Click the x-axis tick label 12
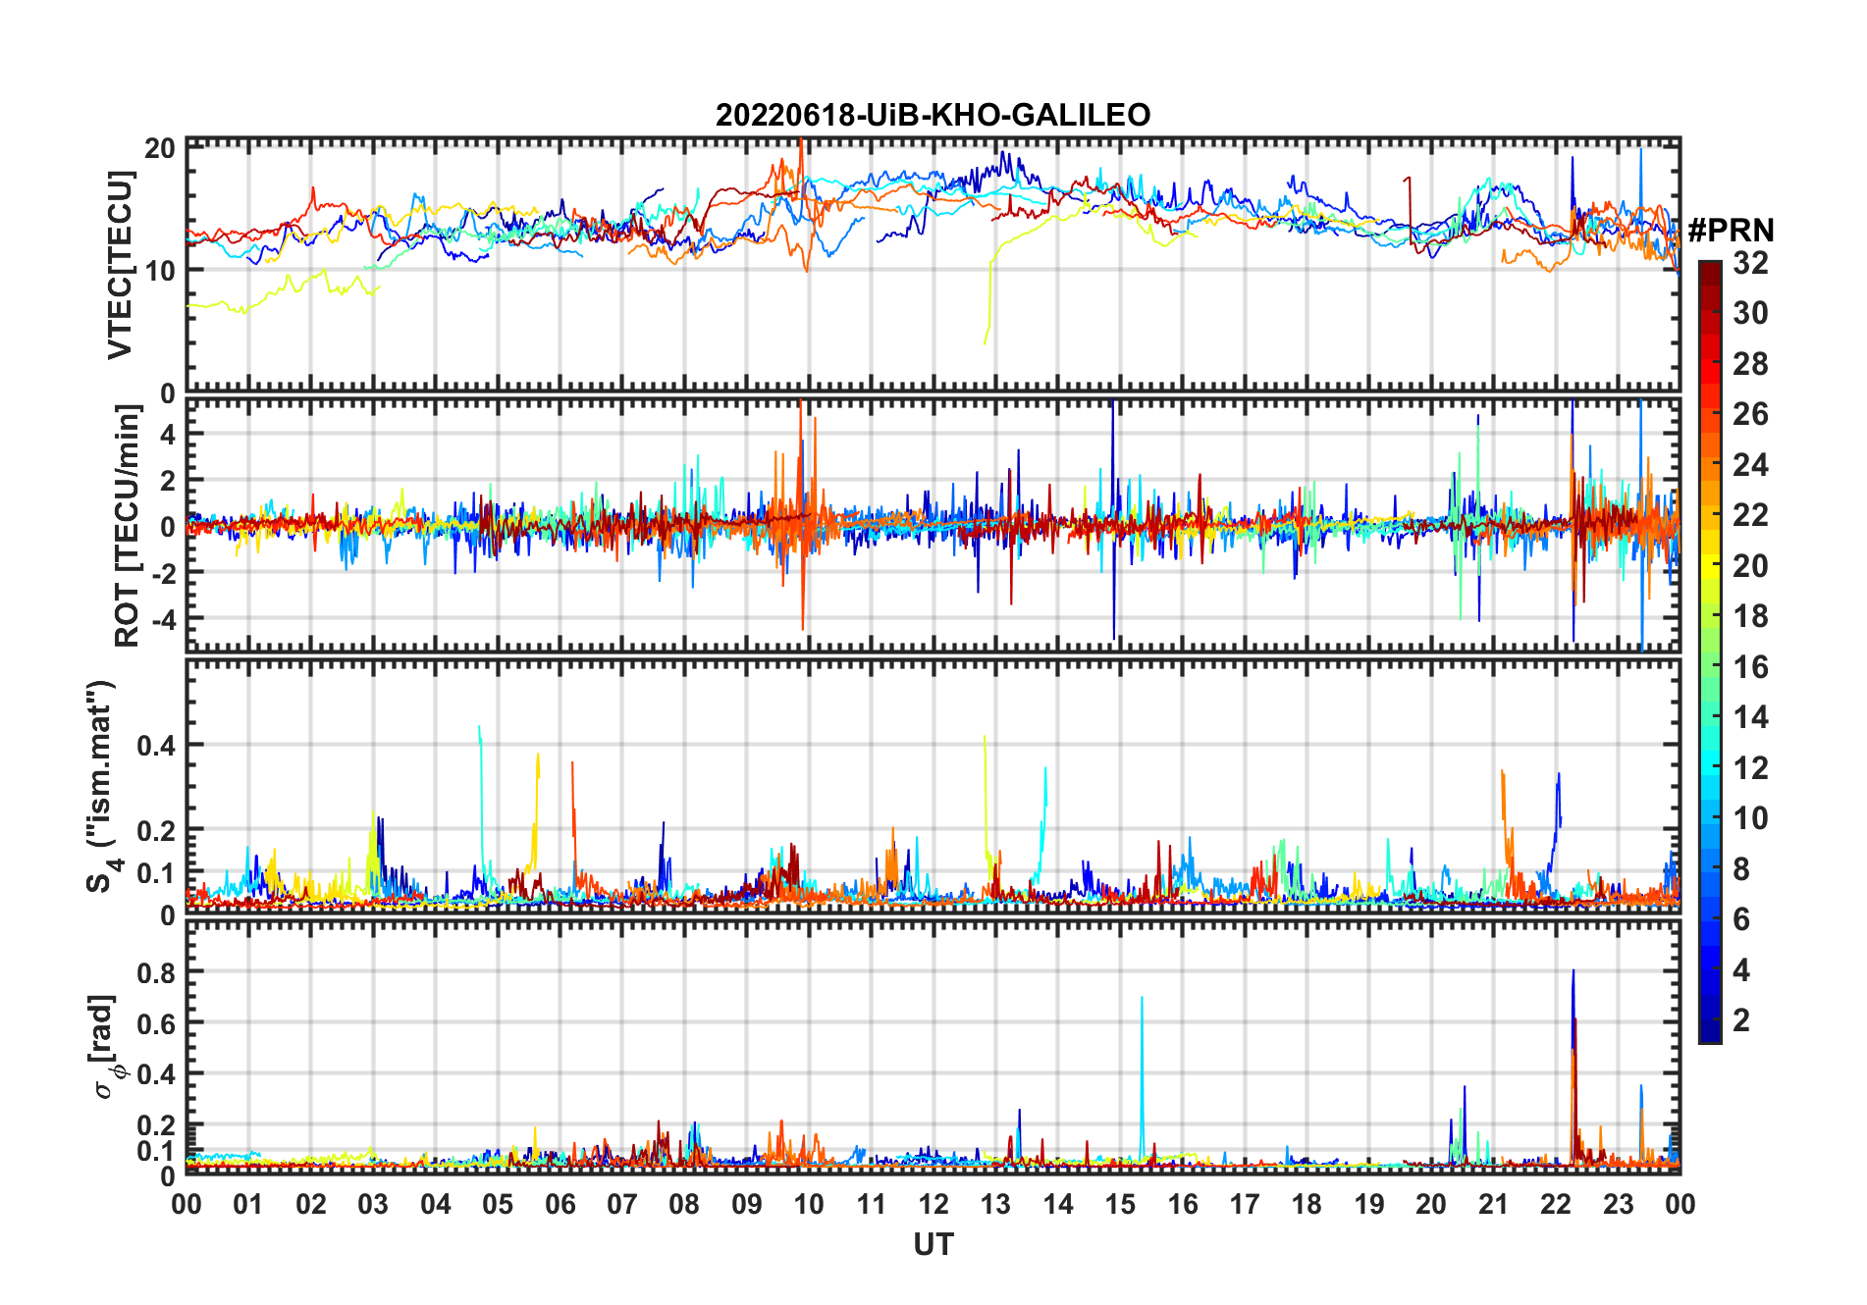The width and height of the screenshot is (1867, 1305). 933,1204
